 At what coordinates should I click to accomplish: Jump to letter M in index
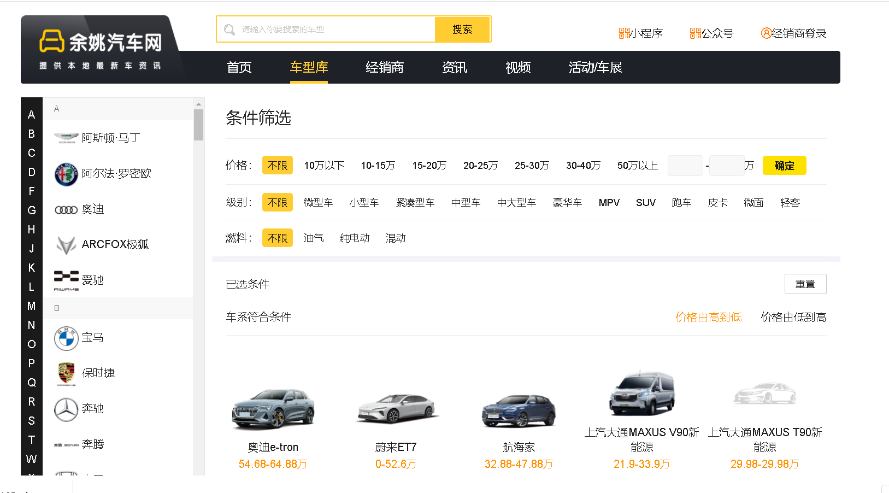(32, 306)
